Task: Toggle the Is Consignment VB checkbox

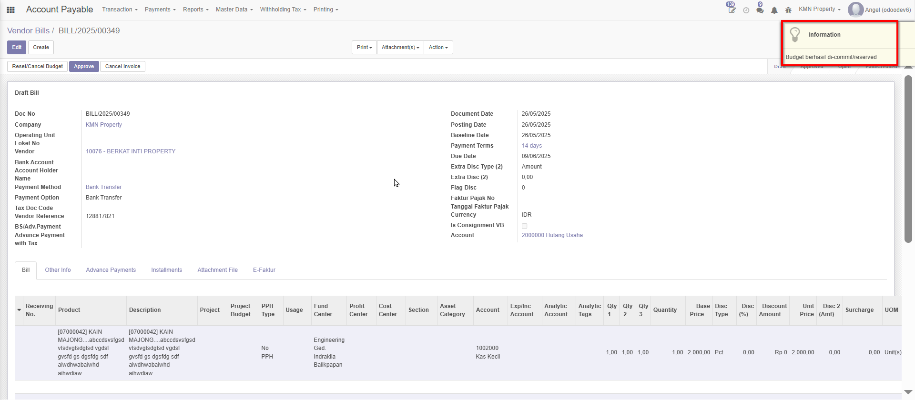Action: point(524,226)
